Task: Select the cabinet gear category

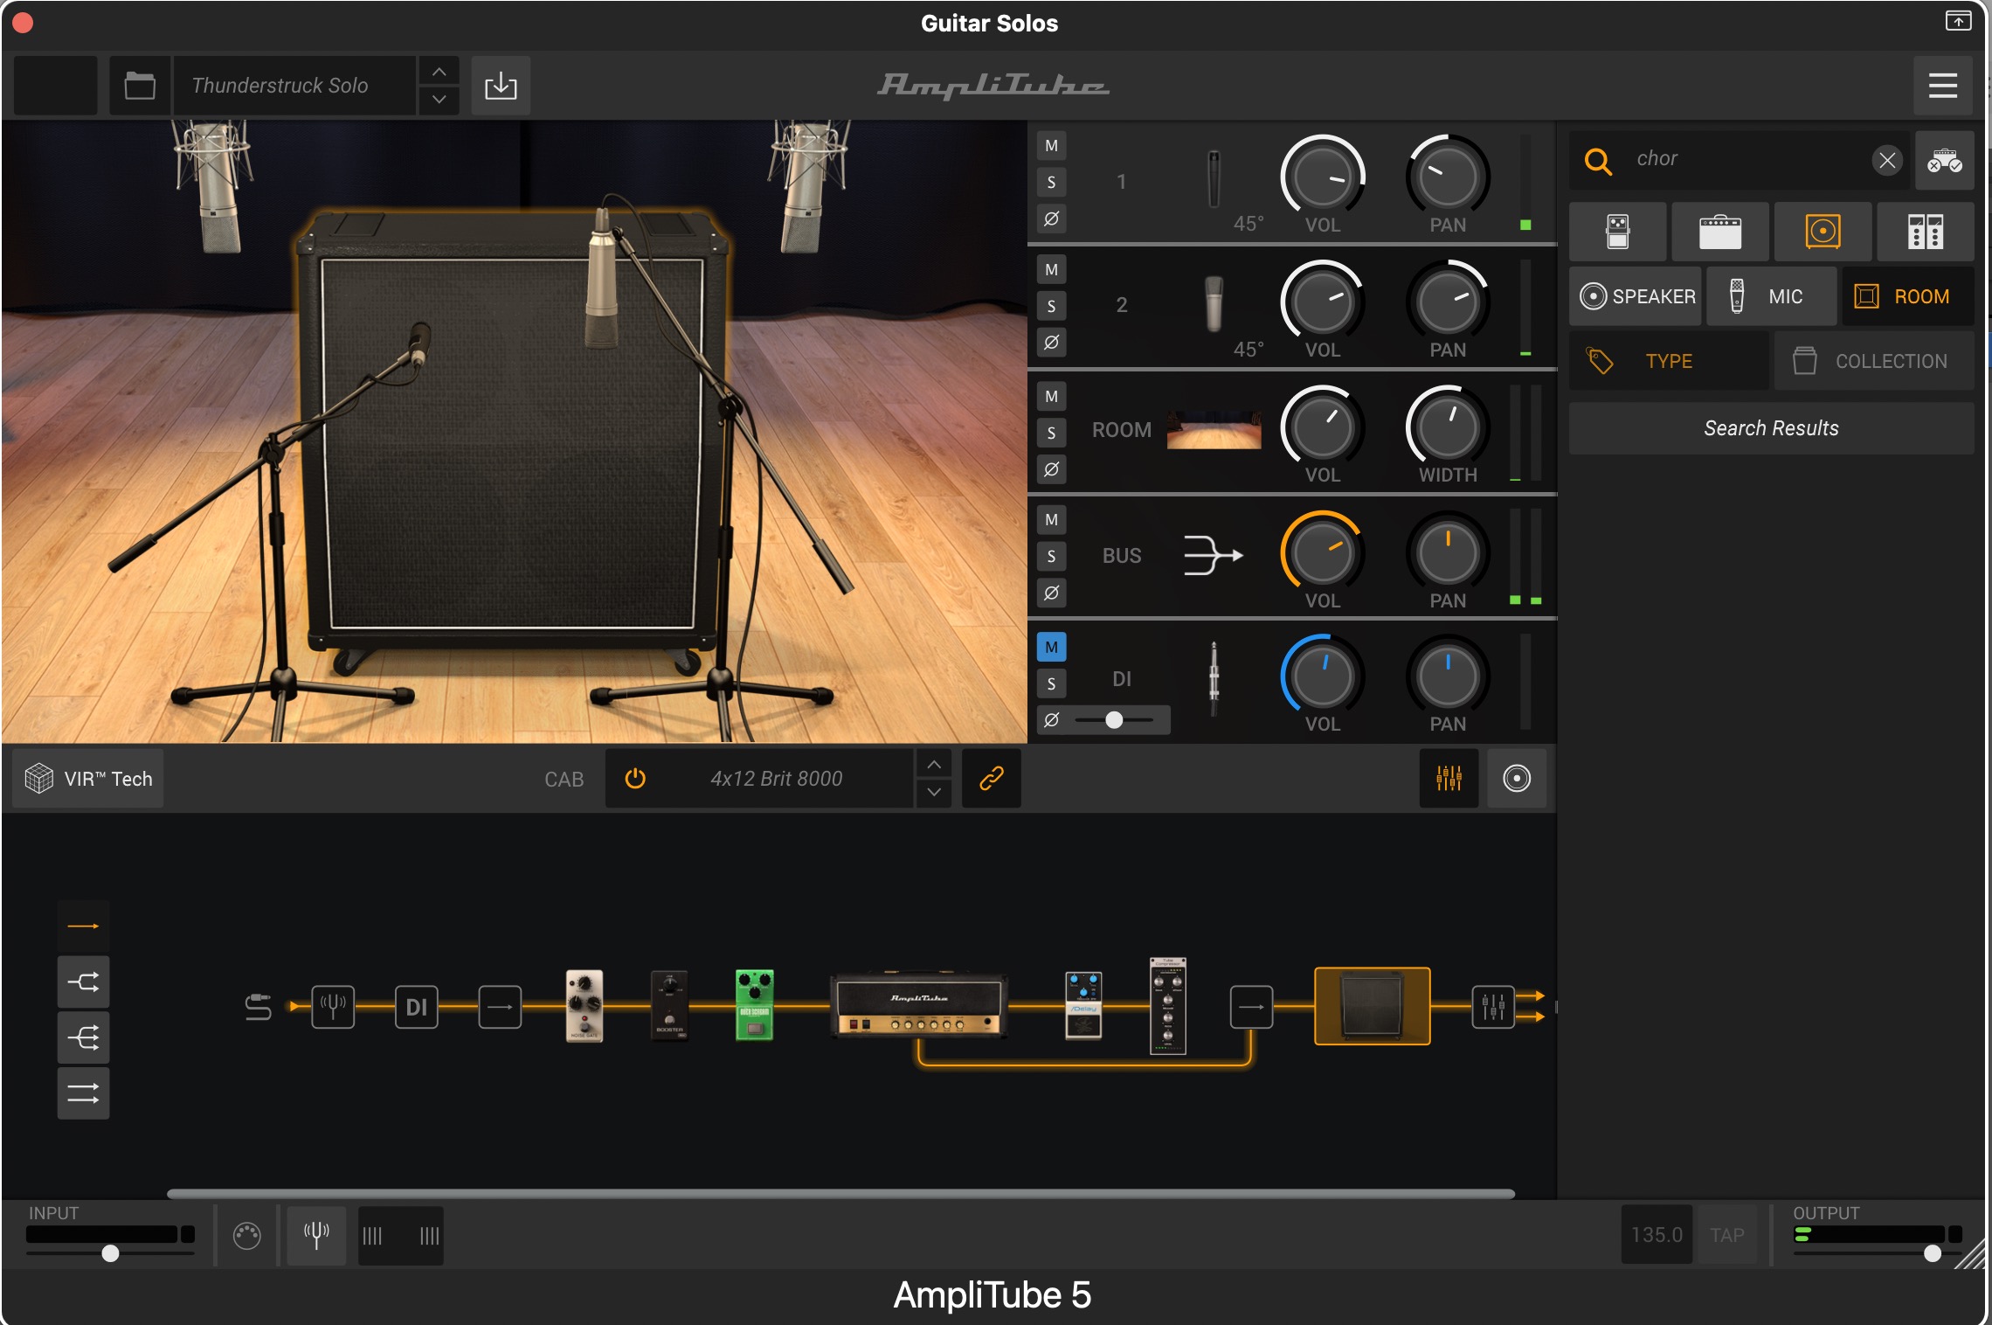Action: [x=1823, y=232]
